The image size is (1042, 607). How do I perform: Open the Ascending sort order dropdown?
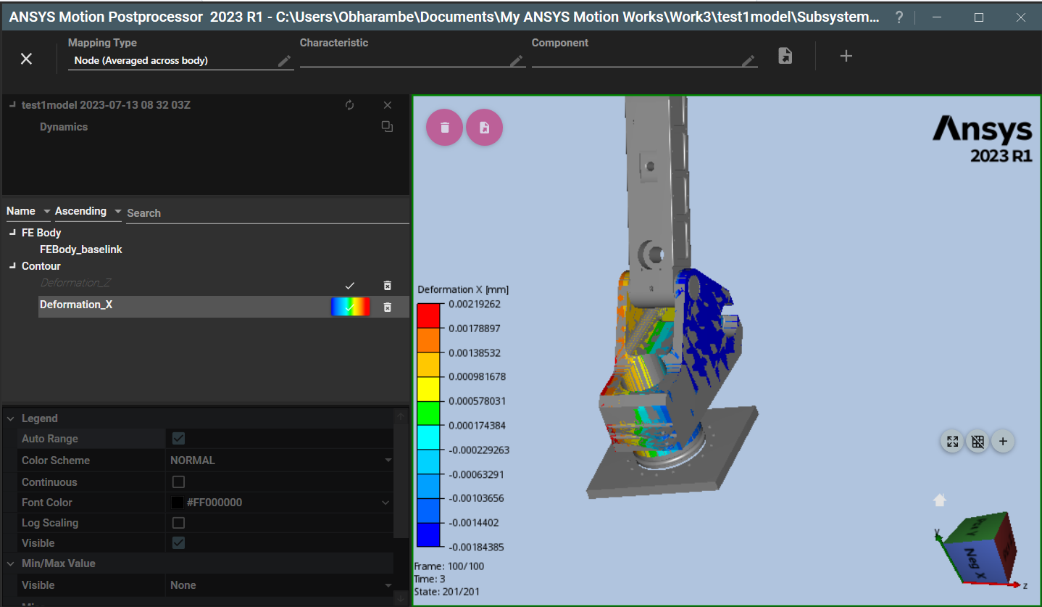(x=88, y=211)
